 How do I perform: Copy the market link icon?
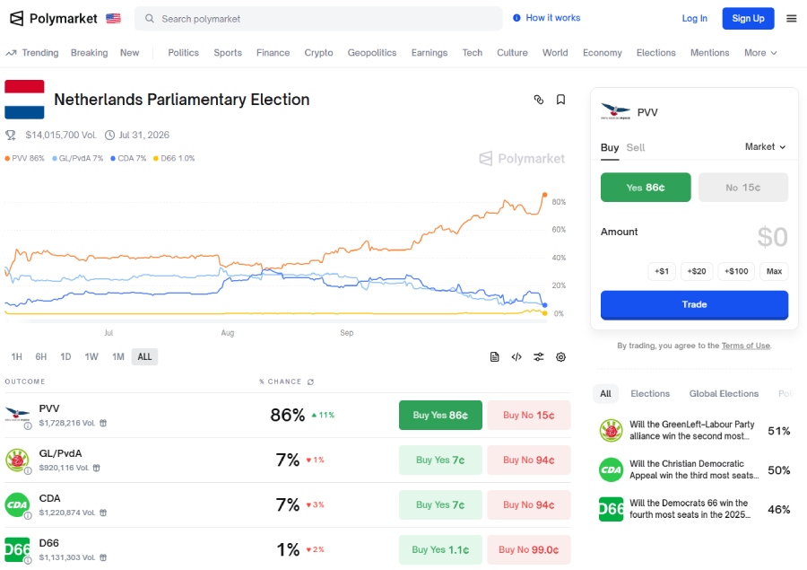click(x=539, y=100)
